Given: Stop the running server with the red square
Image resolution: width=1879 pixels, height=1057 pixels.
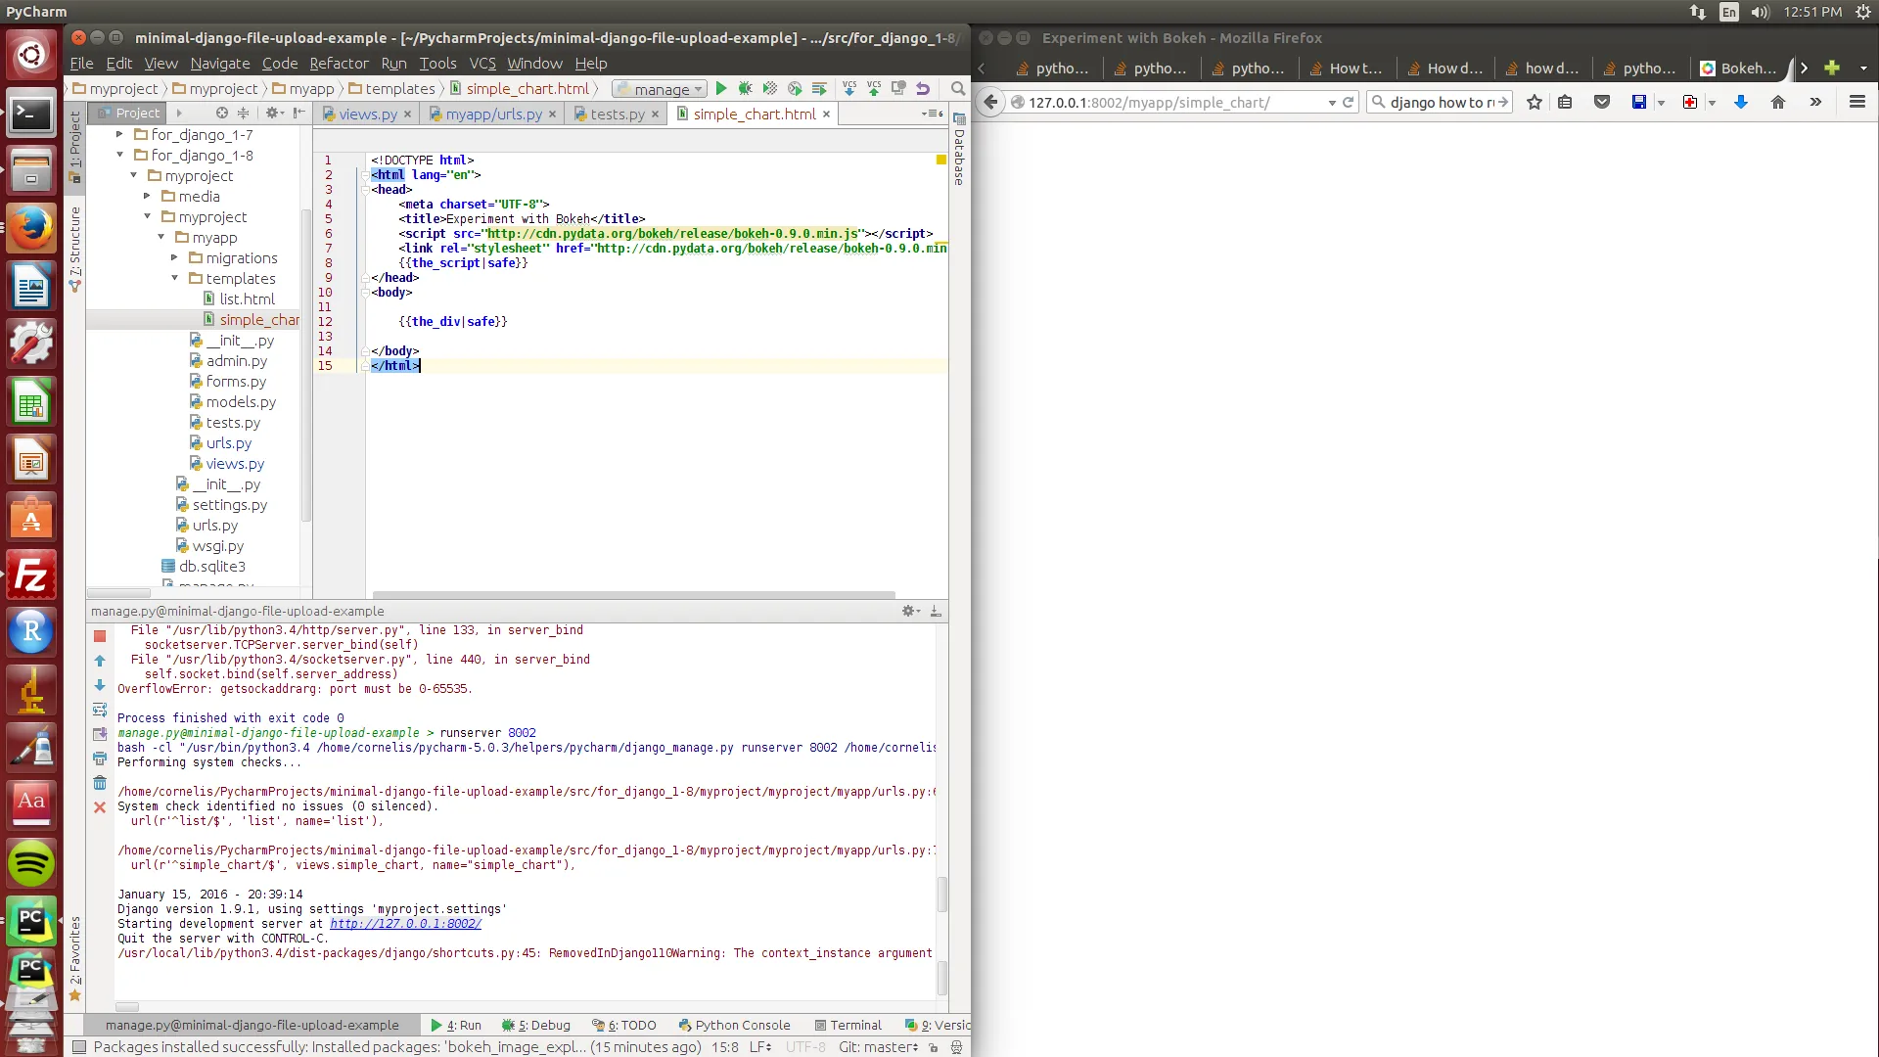Looking at the screenshot, I should click(x=100, y=637).
